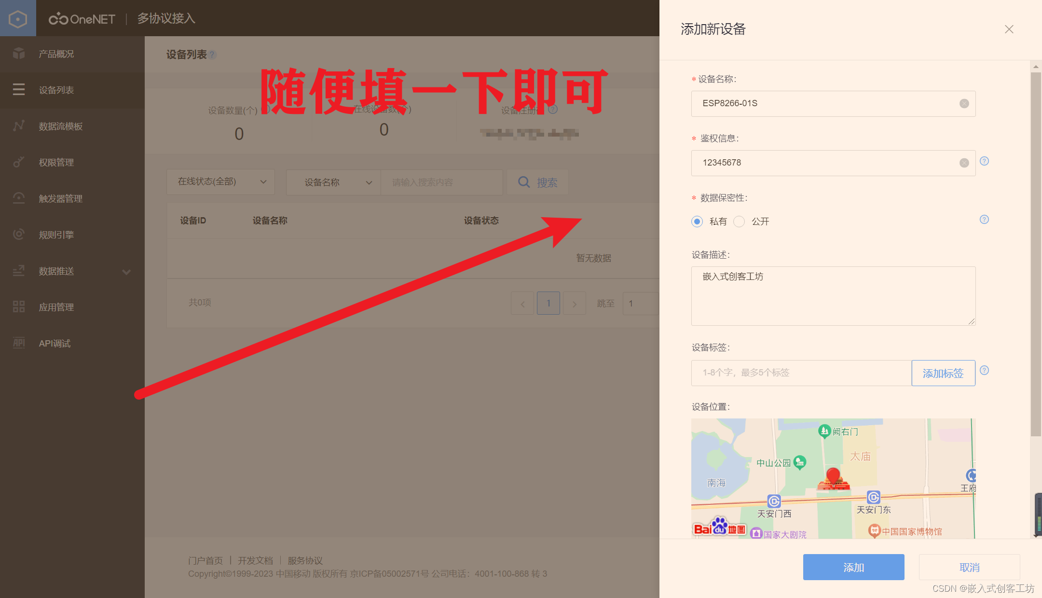Expand the 在线状态(全部) dropdown

tap(220, 182)
